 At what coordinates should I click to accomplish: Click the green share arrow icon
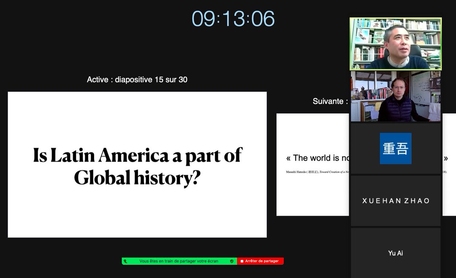[126, 261]
